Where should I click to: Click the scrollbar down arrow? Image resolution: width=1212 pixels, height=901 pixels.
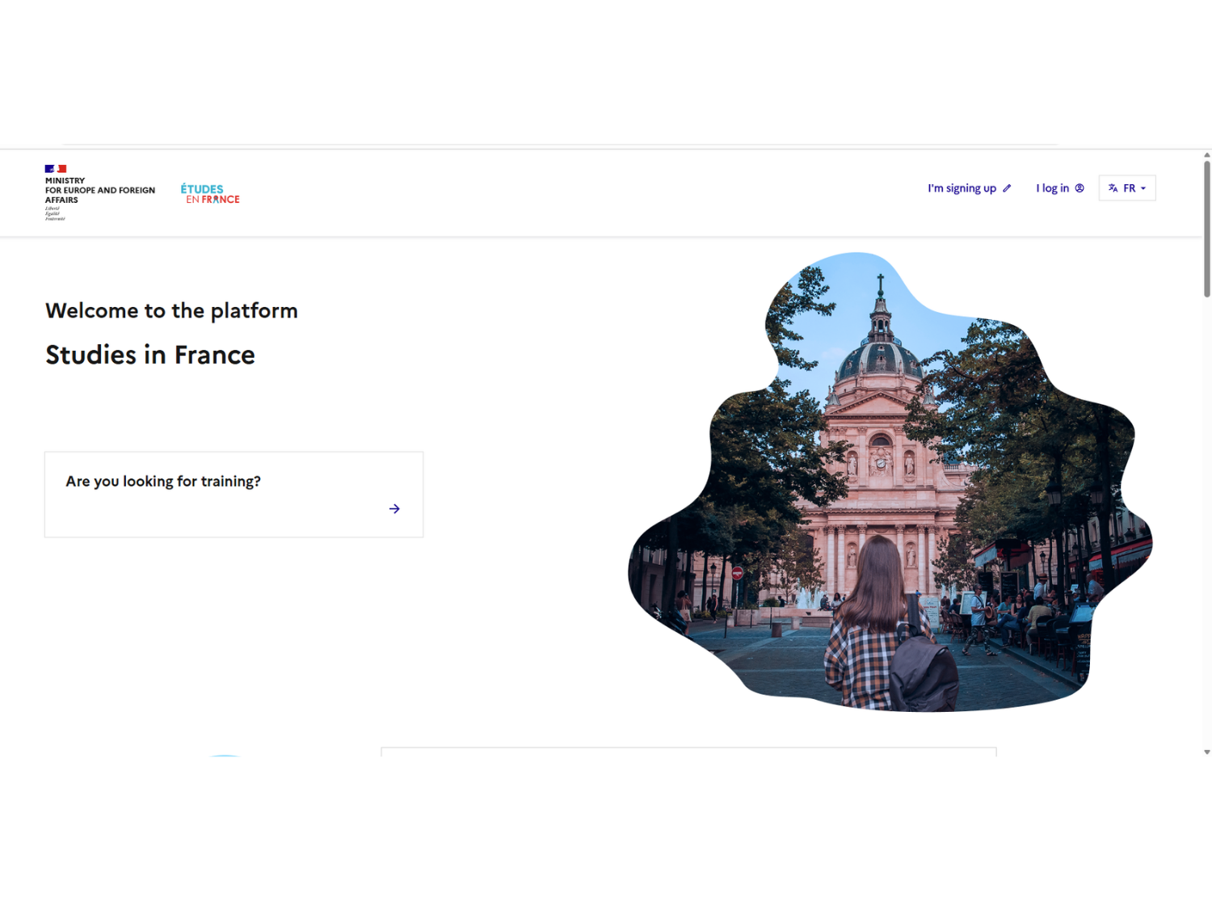tap(1206, 752)
